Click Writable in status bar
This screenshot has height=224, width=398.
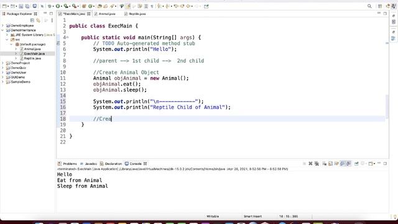[213, 217]
